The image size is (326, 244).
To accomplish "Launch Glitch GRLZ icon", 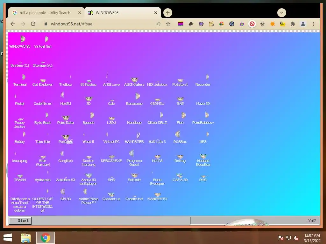I will (x=157, y=119).
